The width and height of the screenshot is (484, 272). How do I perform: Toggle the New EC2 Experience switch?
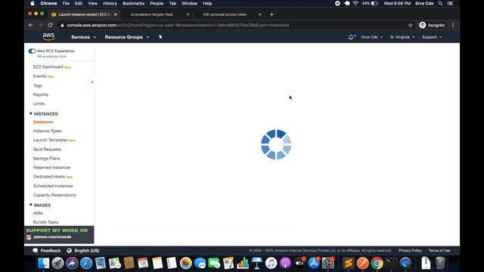point(32,51)
